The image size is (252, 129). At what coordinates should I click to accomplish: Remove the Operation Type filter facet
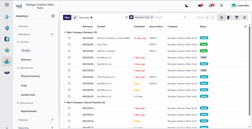coord(152,17)
